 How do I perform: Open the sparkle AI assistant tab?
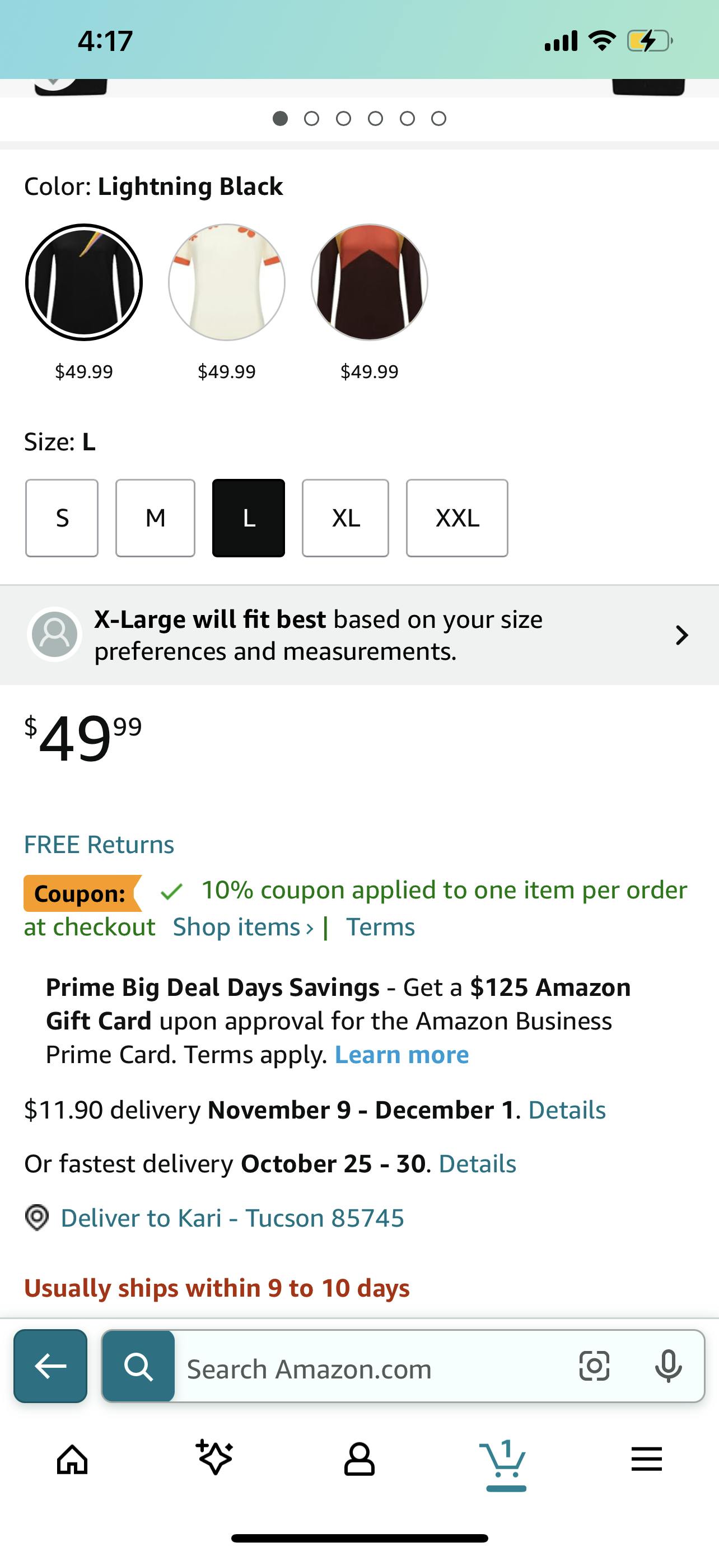tap(215, 1458)
